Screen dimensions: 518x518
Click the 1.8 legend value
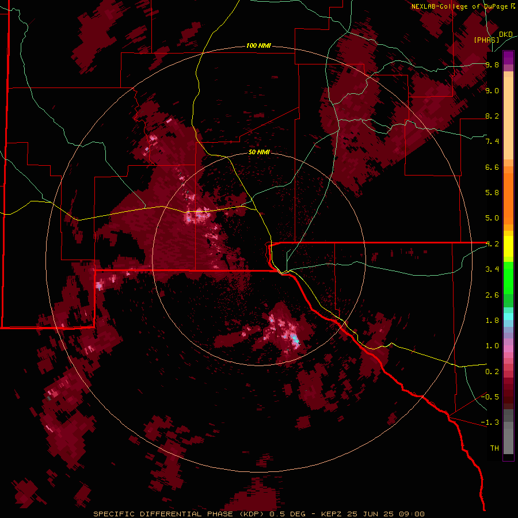[492, 321]
